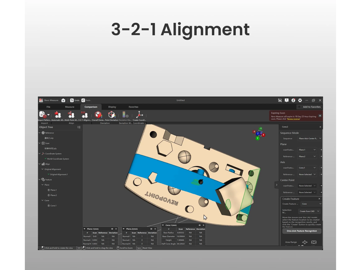Collapse the Reference node in Object Tree
Screen dimensions: 361x270
coord(40,133)
